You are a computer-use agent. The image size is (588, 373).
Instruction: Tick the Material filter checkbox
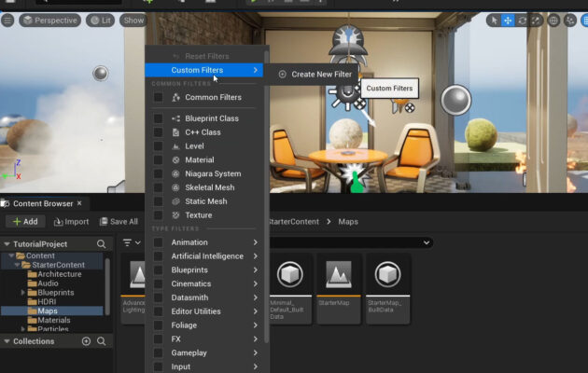159,160
